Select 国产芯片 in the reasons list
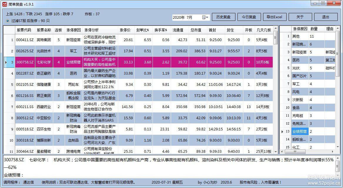This screenshot has width=343, height=188. click(x=300, y=76)
